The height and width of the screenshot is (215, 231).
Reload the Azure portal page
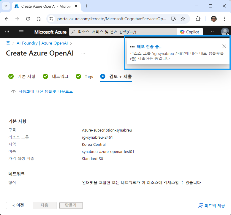(x=28, y=19)
